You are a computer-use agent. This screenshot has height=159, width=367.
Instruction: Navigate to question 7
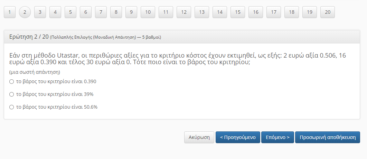(101, 12)
